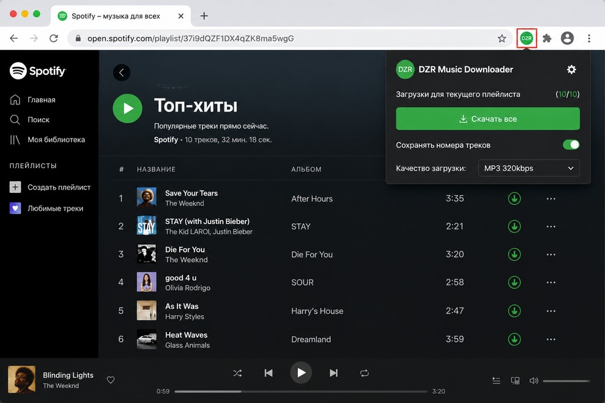This screenshot has width=605, height=403.
Task: Click the Blinding Lights now-playing cover
Action: 22,379
